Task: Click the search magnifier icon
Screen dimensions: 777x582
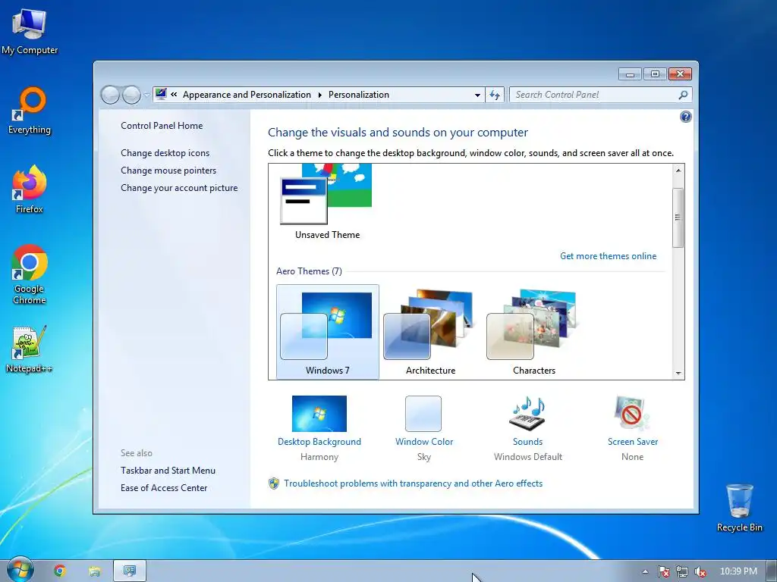Action: tap(684, 95)
